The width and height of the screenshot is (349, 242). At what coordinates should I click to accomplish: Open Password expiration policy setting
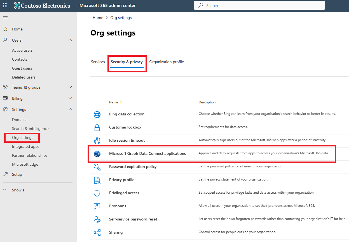tap(133, 167)
